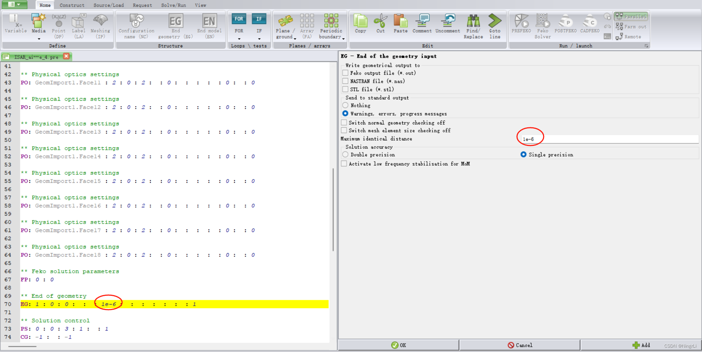Click the Remote run option

click(x=628, y=37)
